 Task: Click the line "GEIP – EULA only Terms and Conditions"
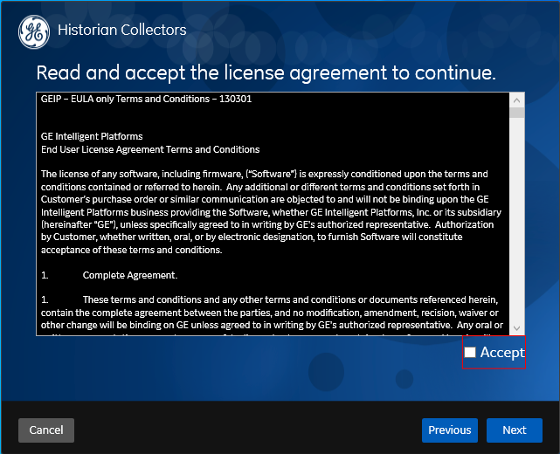[x=147, y=99]
